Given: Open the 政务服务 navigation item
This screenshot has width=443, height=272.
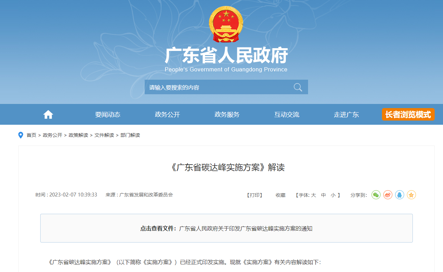Looking at the screenshot, I should point(227,115).
